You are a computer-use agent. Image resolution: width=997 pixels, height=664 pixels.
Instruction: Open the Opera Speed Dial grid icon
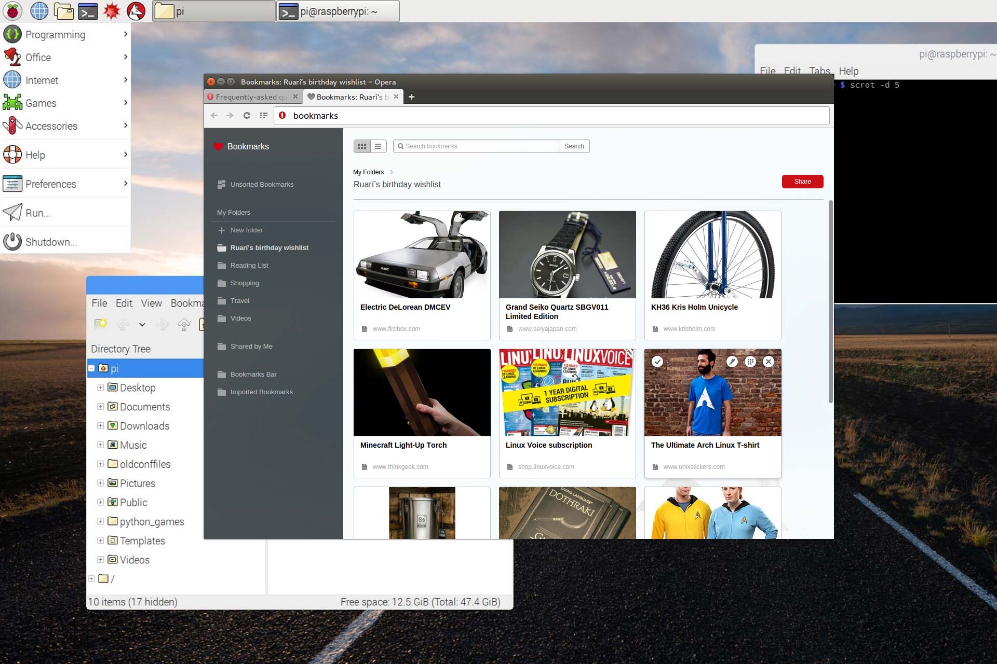click(264, 116)
